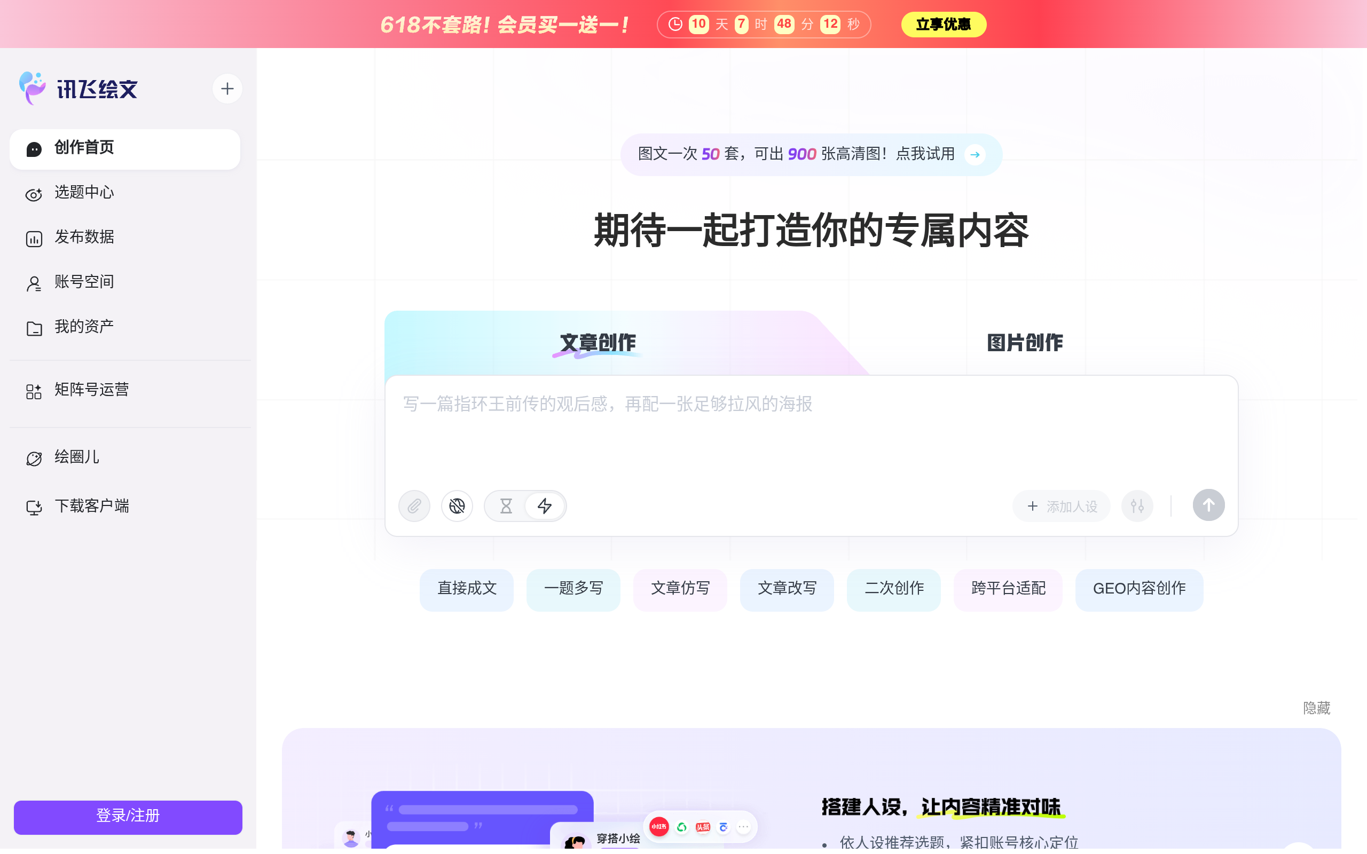
Task: Click the 登录/注册 button
Action: 128,817
